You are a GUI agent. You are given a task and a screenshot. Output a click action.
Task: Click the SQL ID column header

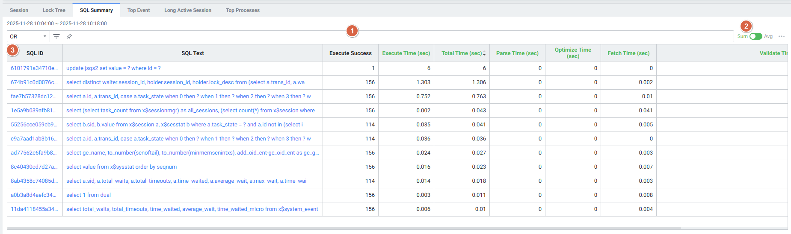coord(35,53)
